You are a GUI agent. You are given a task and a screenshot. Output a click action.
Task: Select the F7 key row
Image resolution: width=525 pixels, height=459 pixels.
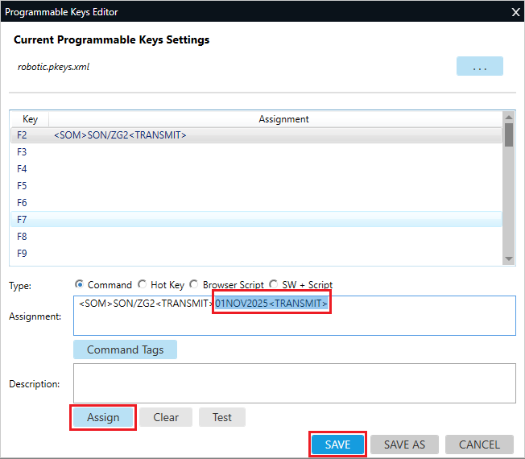tap(258, 220)
